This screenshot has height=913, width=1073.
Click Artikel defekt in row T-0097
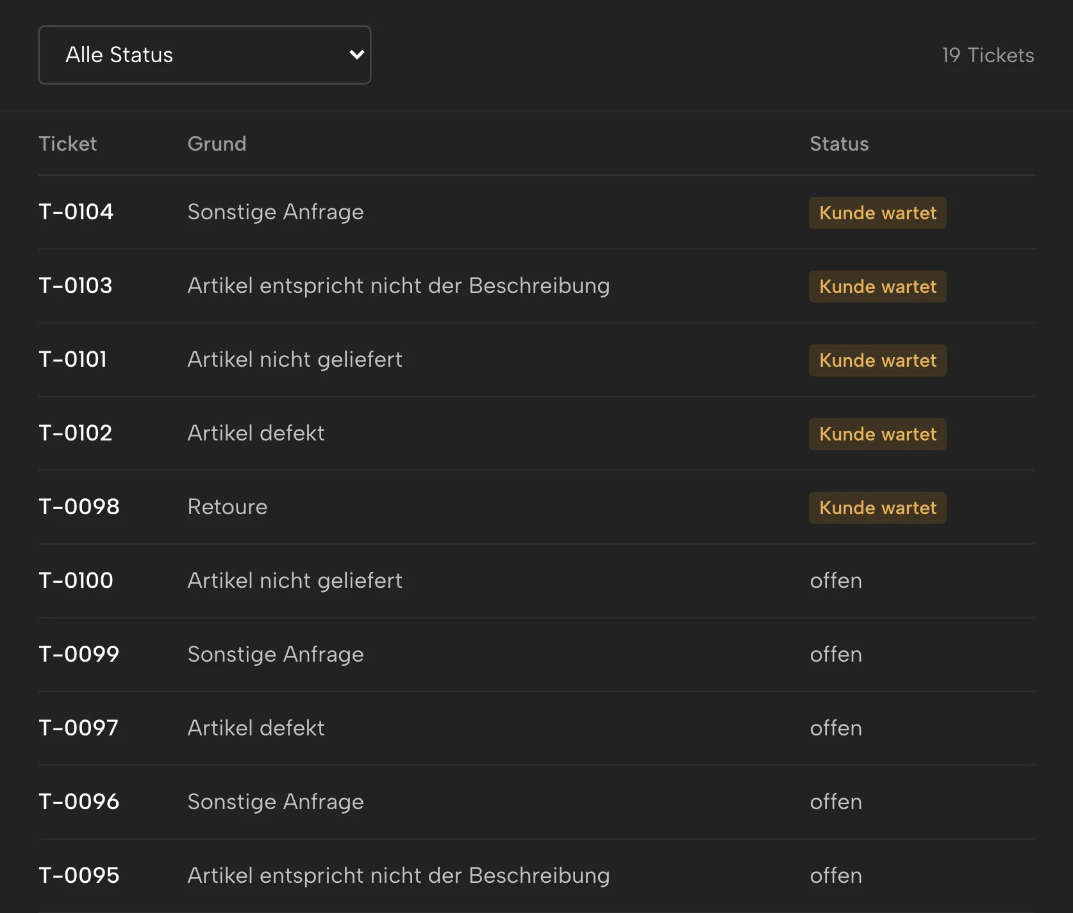click(256, 728)
